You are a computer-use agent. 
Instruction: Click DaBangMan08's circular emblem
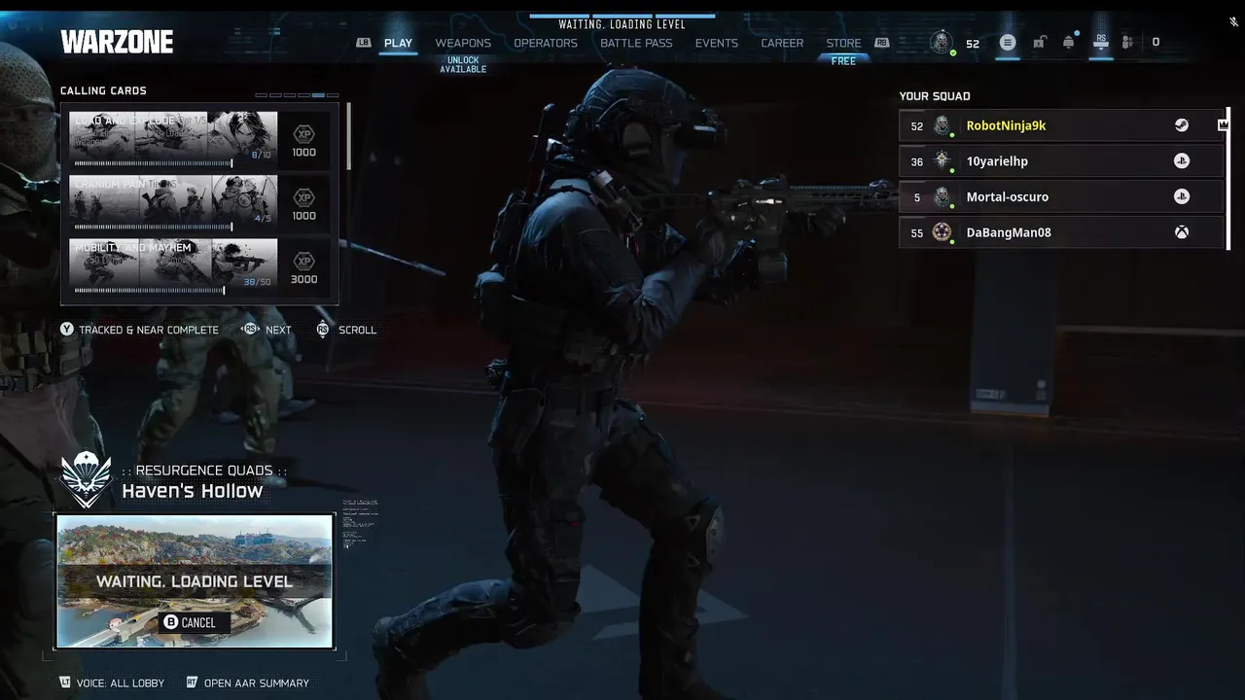click(942, 232)
